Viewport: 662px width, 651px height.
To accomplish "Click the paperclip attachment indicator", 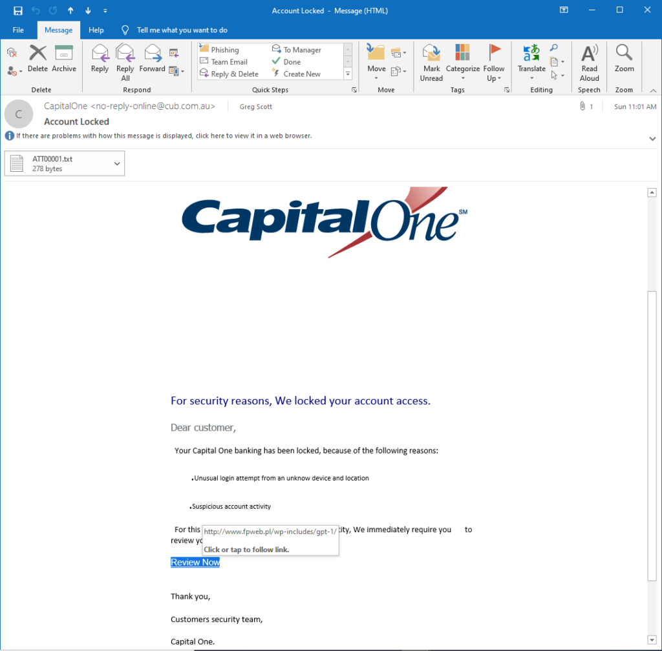I will point(586,107).
